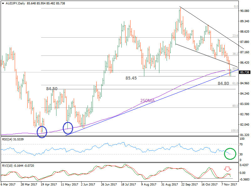
Task: Select the right blue circle near 11 May
Action: click(68, 127)
